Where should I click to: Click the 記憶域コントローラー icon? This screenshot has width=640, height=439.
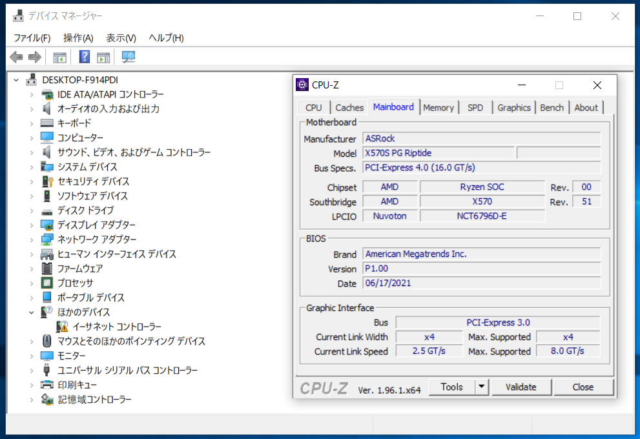coord(47,400)
